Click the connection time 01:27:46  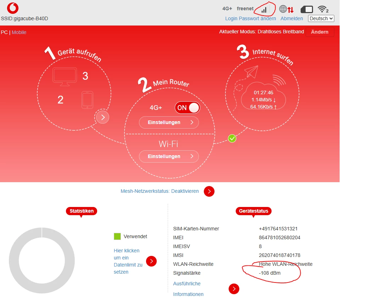[263, 93]
